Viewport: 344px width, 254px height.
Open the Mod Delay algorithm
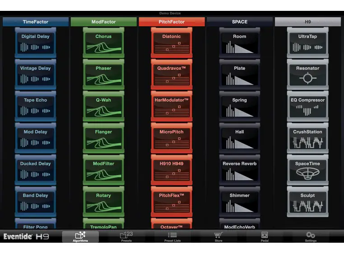pyautogui.click(x=35, y=138)
